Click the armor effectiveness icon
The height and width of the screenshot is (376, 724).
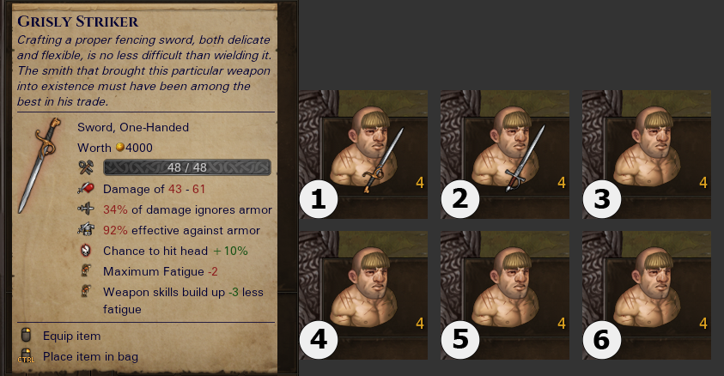point(86,229)
